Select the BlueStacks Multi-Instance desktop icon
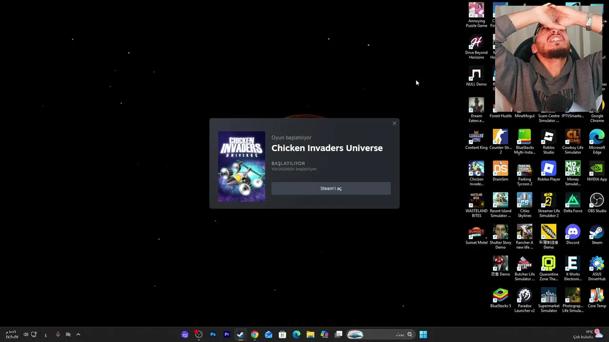This screenshot has width=609, height=342. coord(524,142)
